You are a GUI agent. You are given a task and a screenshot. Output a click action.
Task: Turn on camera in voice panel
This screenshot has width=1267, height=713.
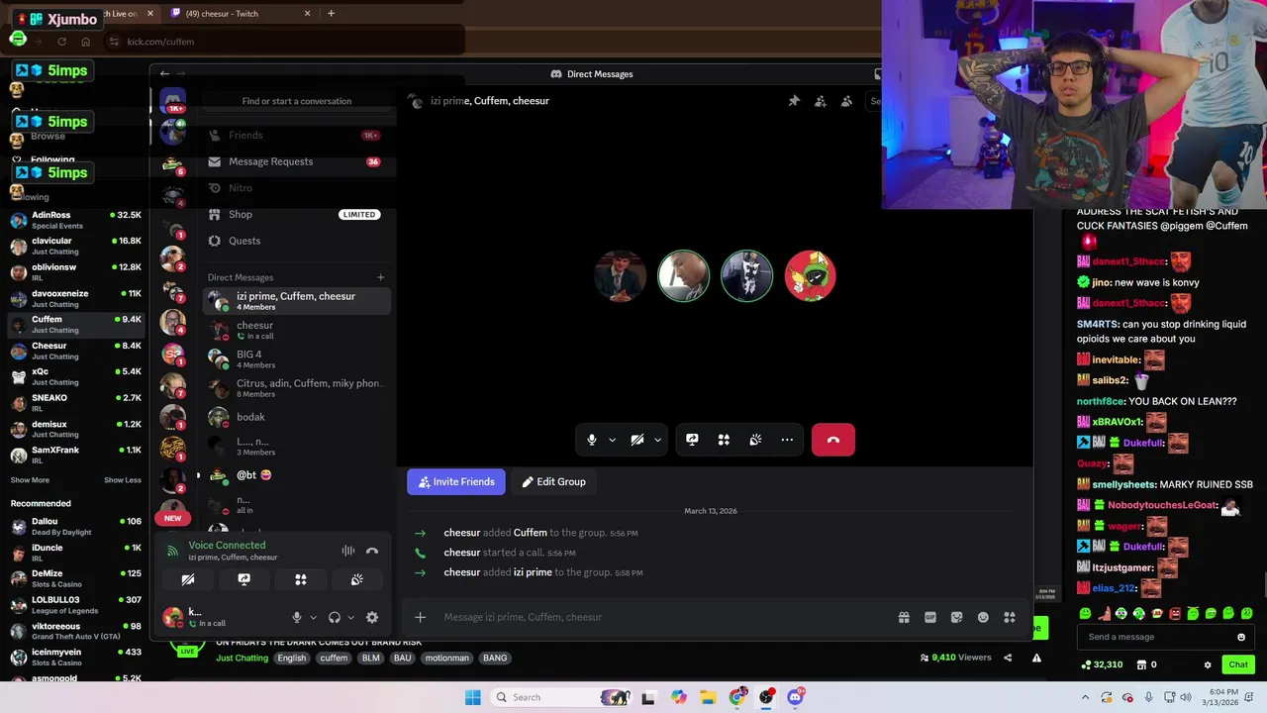188,579
